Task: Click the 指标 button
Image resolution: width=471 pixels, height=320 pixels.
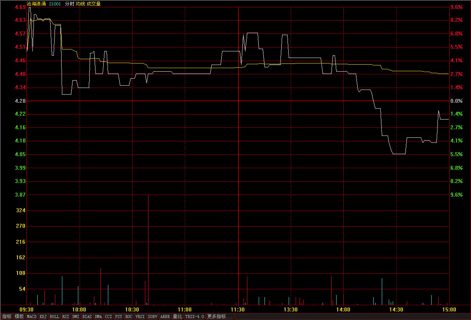Action: tap(7, 316)
